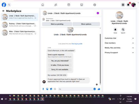The width and height of the screenshot is (139, 104).
Task: Go to Home feed icon
Action: click(x=43, y=5)
